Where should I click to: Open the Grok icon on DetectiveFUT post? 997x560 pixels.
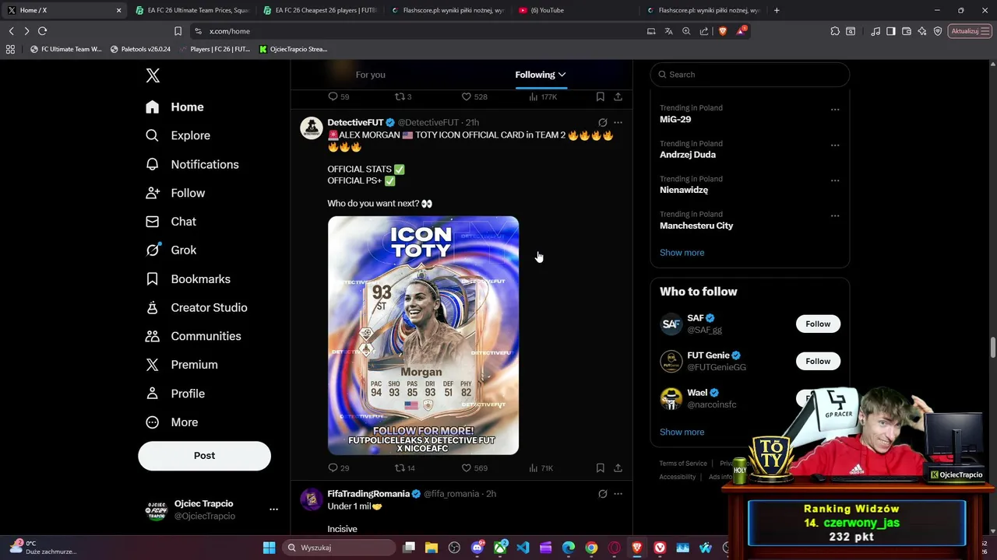point(602,123)
